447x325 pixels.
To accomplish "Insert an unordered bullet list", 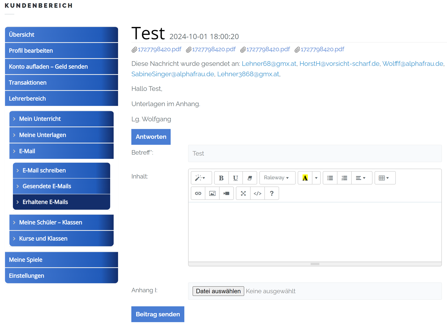I will [x=330, y=178].
